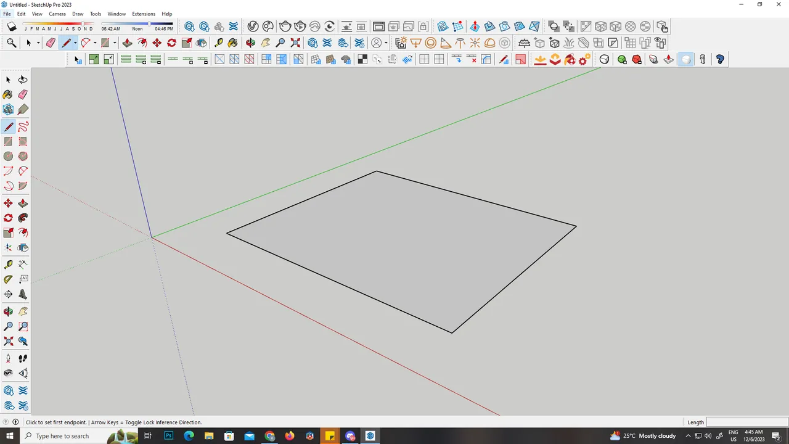789x444 pixels.
Task: Choose the Follow Me tool in left toolbar
Action: (23, 218)
